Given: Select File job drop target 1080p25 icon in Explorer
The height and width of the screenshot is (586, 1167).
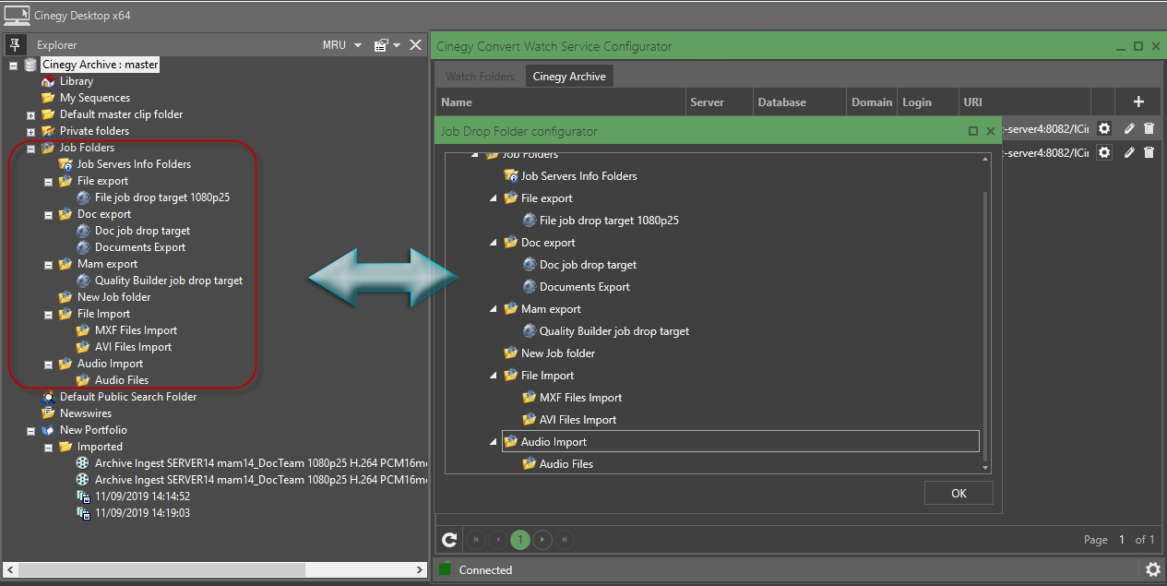Looking at the screenshot, I should [x=83, y=197].
